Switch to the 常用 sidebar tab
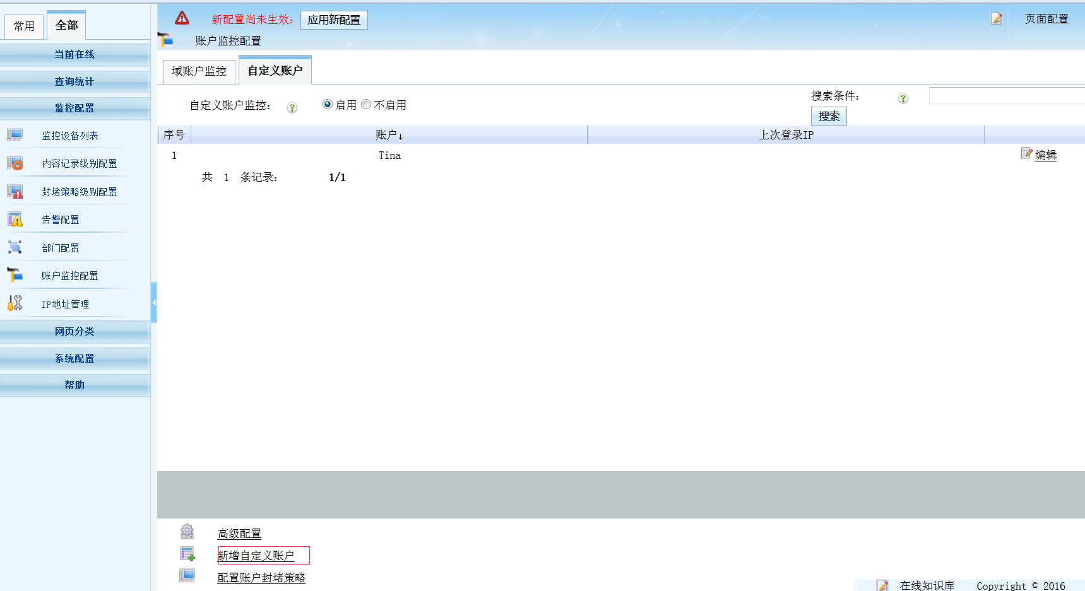The width and height of the screenshot is (1085, 591). 24,26
